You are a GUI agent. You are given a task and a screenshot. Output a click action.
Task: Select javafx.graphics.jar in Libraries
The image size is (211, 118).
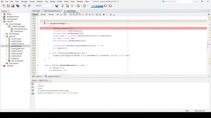(x=18, y=49)
